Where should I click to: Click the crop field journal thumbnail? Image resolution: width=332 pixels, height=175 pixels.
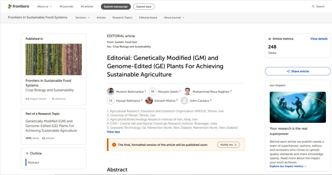pos(54,59)
